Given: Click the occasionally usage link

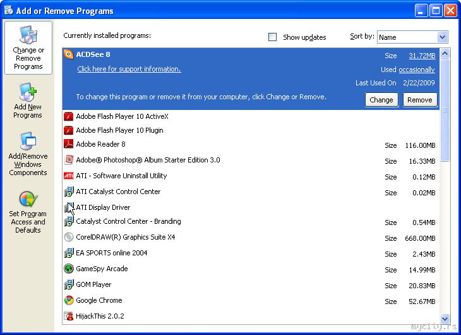Looking at the screenshot, I should (x=417, y=70).
